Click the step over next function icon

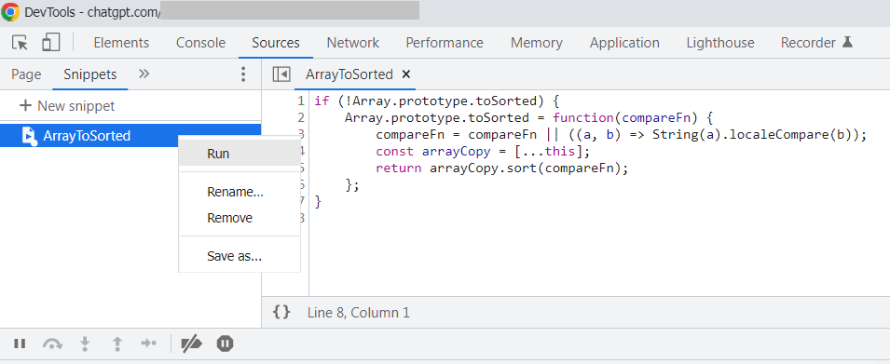pos(52,344)
